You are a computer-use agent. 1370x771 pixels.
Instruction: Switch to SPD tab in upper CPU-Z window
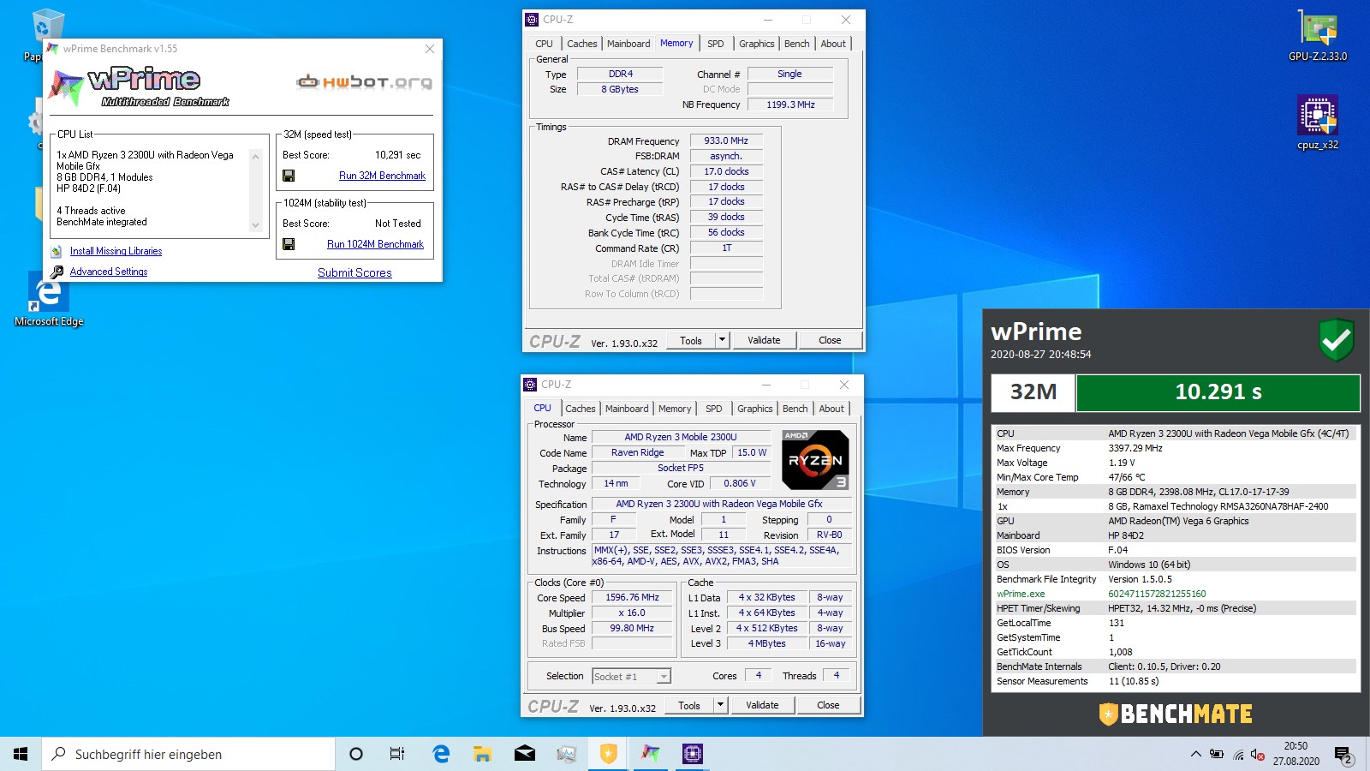(x=716, y=44)
